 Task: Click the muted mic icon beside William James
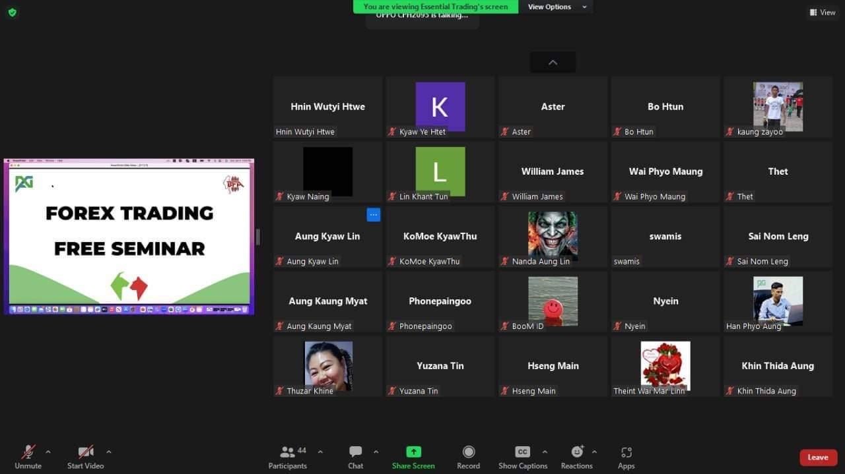click(x=505, y=196)
